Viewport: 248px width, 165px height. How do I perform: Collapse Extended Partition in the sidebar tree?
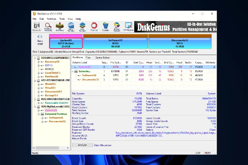click(39, 114)
